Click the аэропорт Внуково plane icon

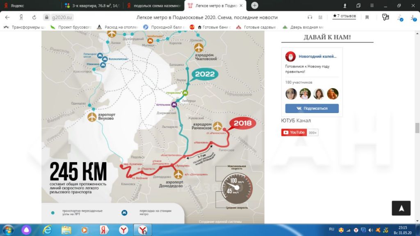coord(92,117)
